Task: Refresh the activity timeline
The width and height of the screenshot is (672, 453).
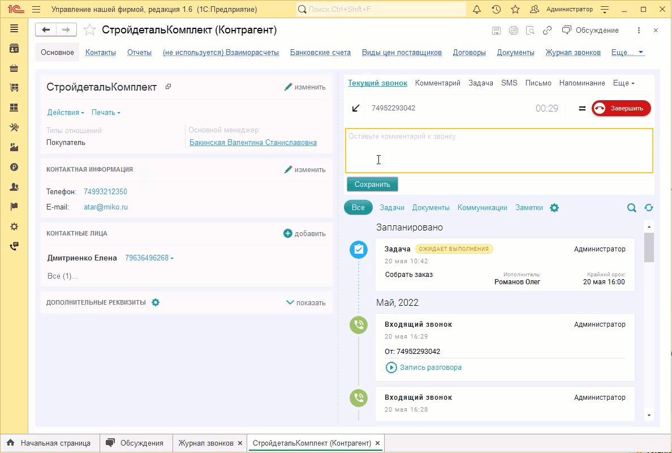Action: pos(648,208)
